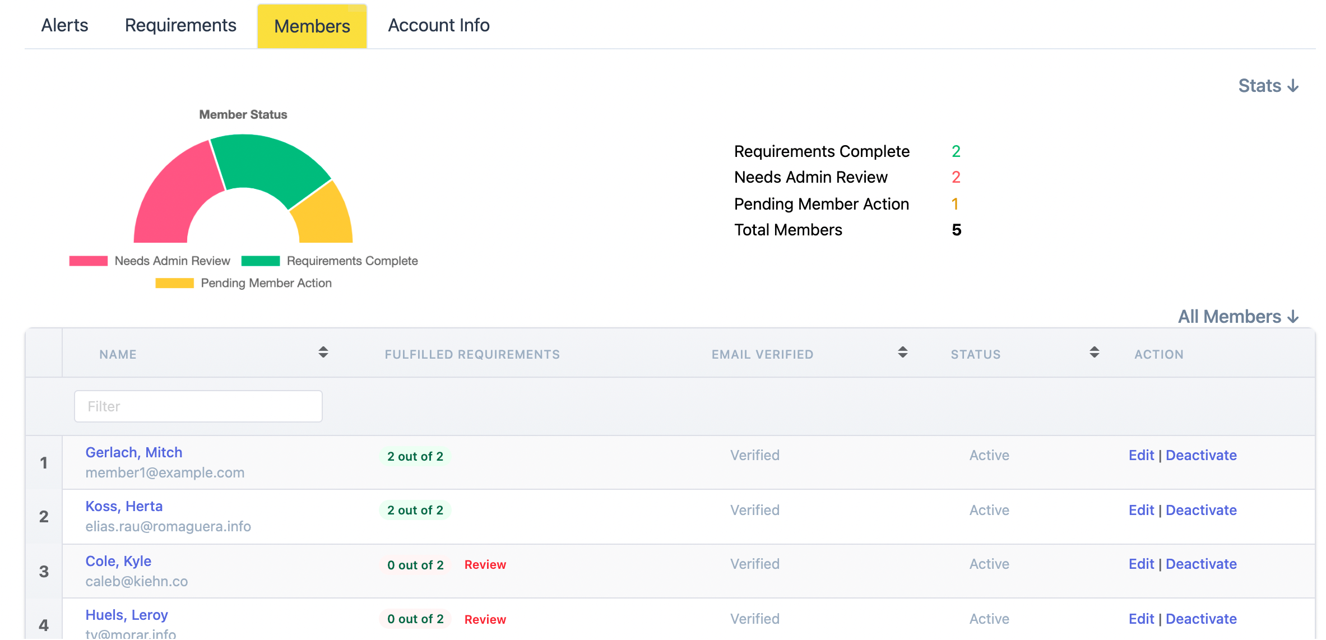Click email caleb@kiehn.co
The width and height of the screenshot is (1326, 640).
click(x=137, y=581)
